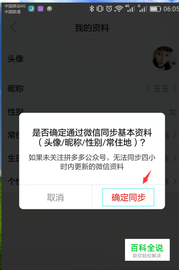Image resolution: width=179 pixels, height=270 pixels.
Task: Expand the 常住地 row chevron
Action: 175,135
